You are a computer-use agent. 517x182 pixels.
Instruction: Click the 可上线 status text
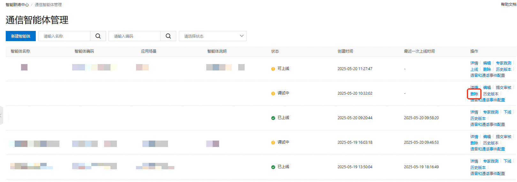point(283,69)
